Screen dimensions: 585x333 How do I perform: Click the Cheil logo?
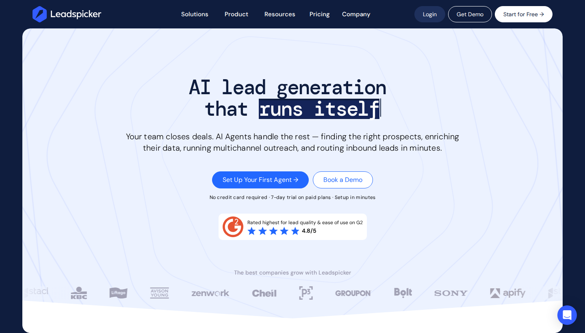(264, 293)
